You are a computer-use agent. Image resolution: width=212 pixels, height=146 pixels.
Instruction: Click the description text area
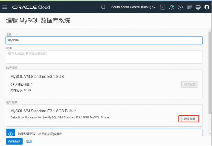point(104,57)
